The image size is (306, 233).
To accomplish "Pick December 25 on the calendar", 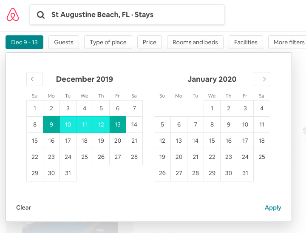I will [85, 157].
